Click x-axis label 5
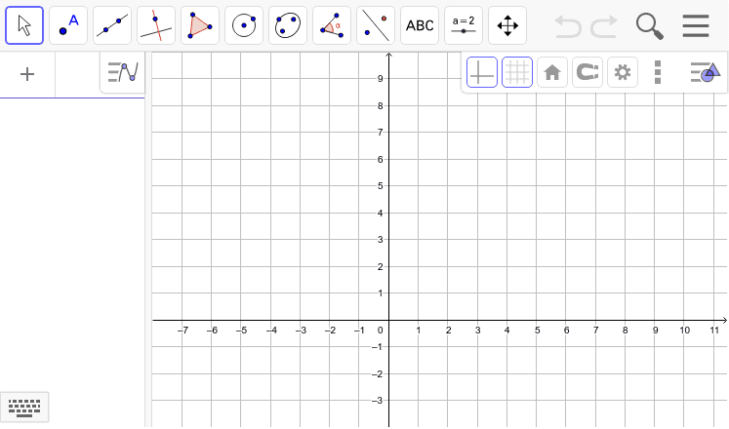 [537, 331]
